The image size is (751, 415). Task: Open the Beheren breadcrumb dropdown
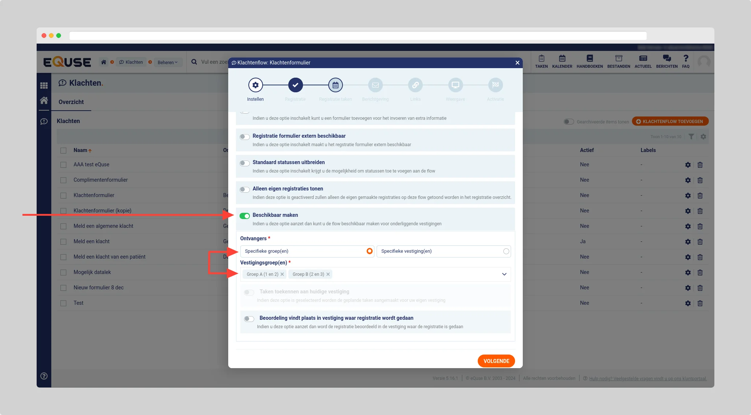tap(167, 62)
